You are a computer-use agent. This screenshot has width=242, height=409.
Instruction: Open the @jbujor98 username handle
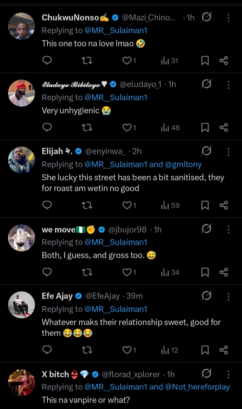[x=127, y=230]
